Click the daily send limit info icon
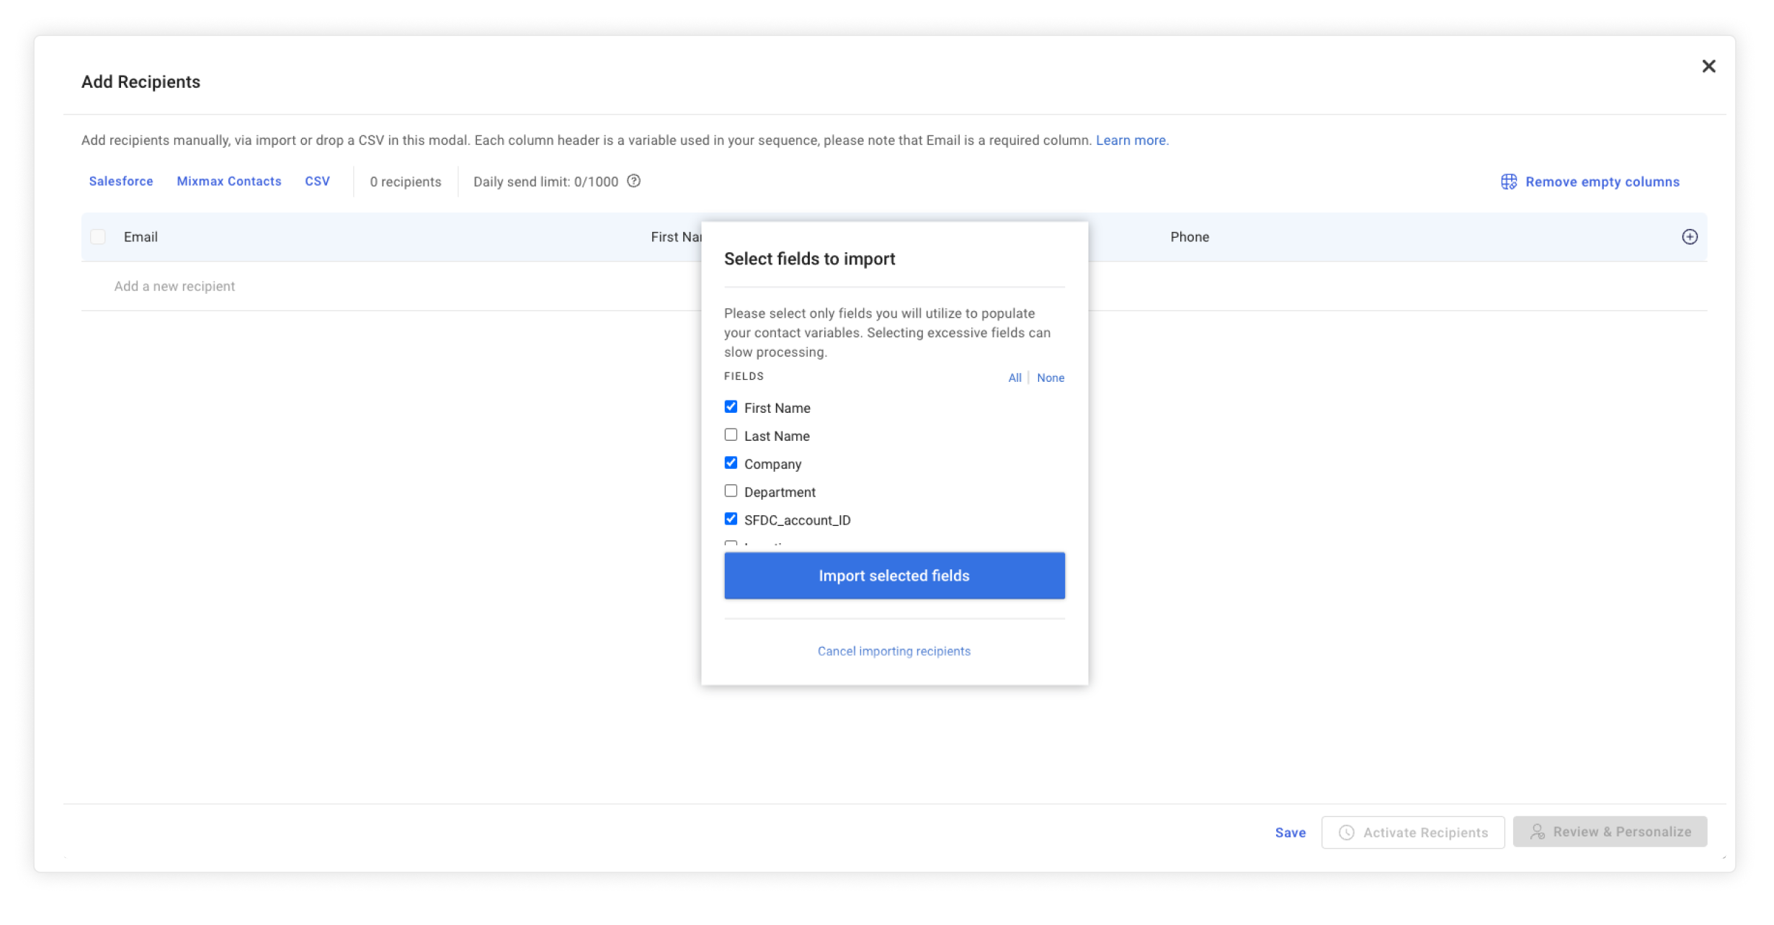The width and height of the screenshot is (1774, 925). tap(633, 182)
